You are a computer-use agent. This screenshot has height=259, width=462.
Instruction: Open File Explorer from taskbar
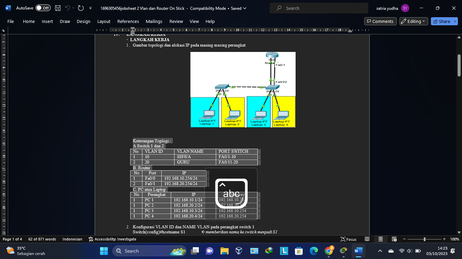(224, 251)
